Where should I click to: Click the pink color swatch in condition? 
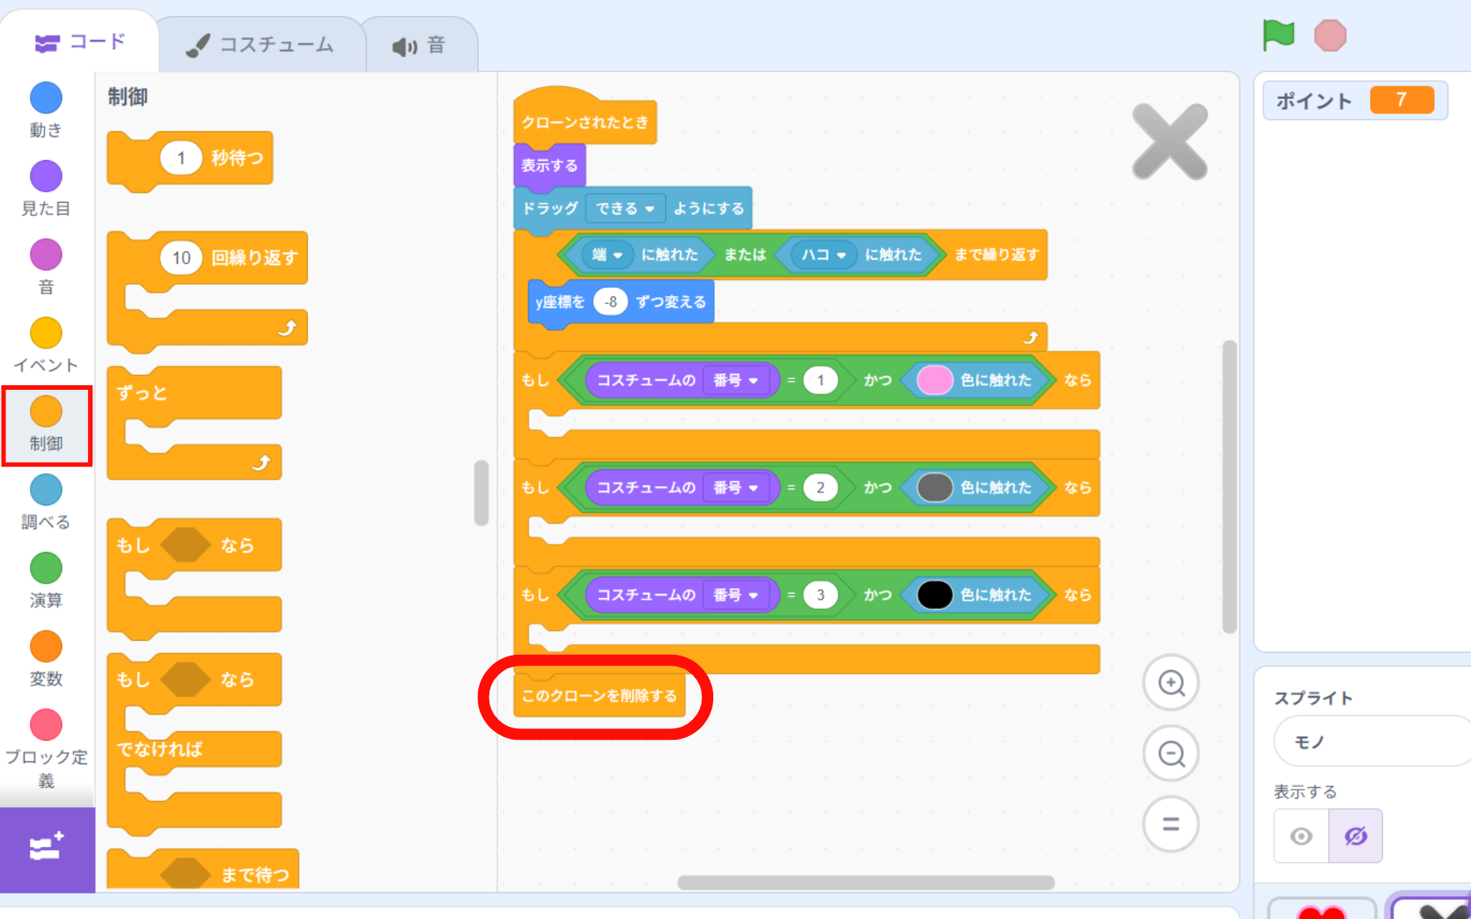(x=934, y=381)
